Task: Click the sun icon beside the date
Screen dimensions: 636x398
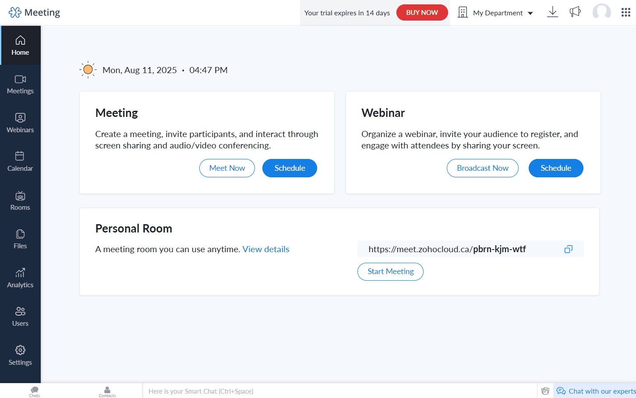Action: (x=88, y=70)
